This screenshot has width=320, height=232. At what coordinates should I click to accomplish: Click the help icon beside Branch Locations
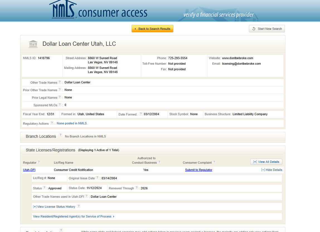tap(60, 135)
